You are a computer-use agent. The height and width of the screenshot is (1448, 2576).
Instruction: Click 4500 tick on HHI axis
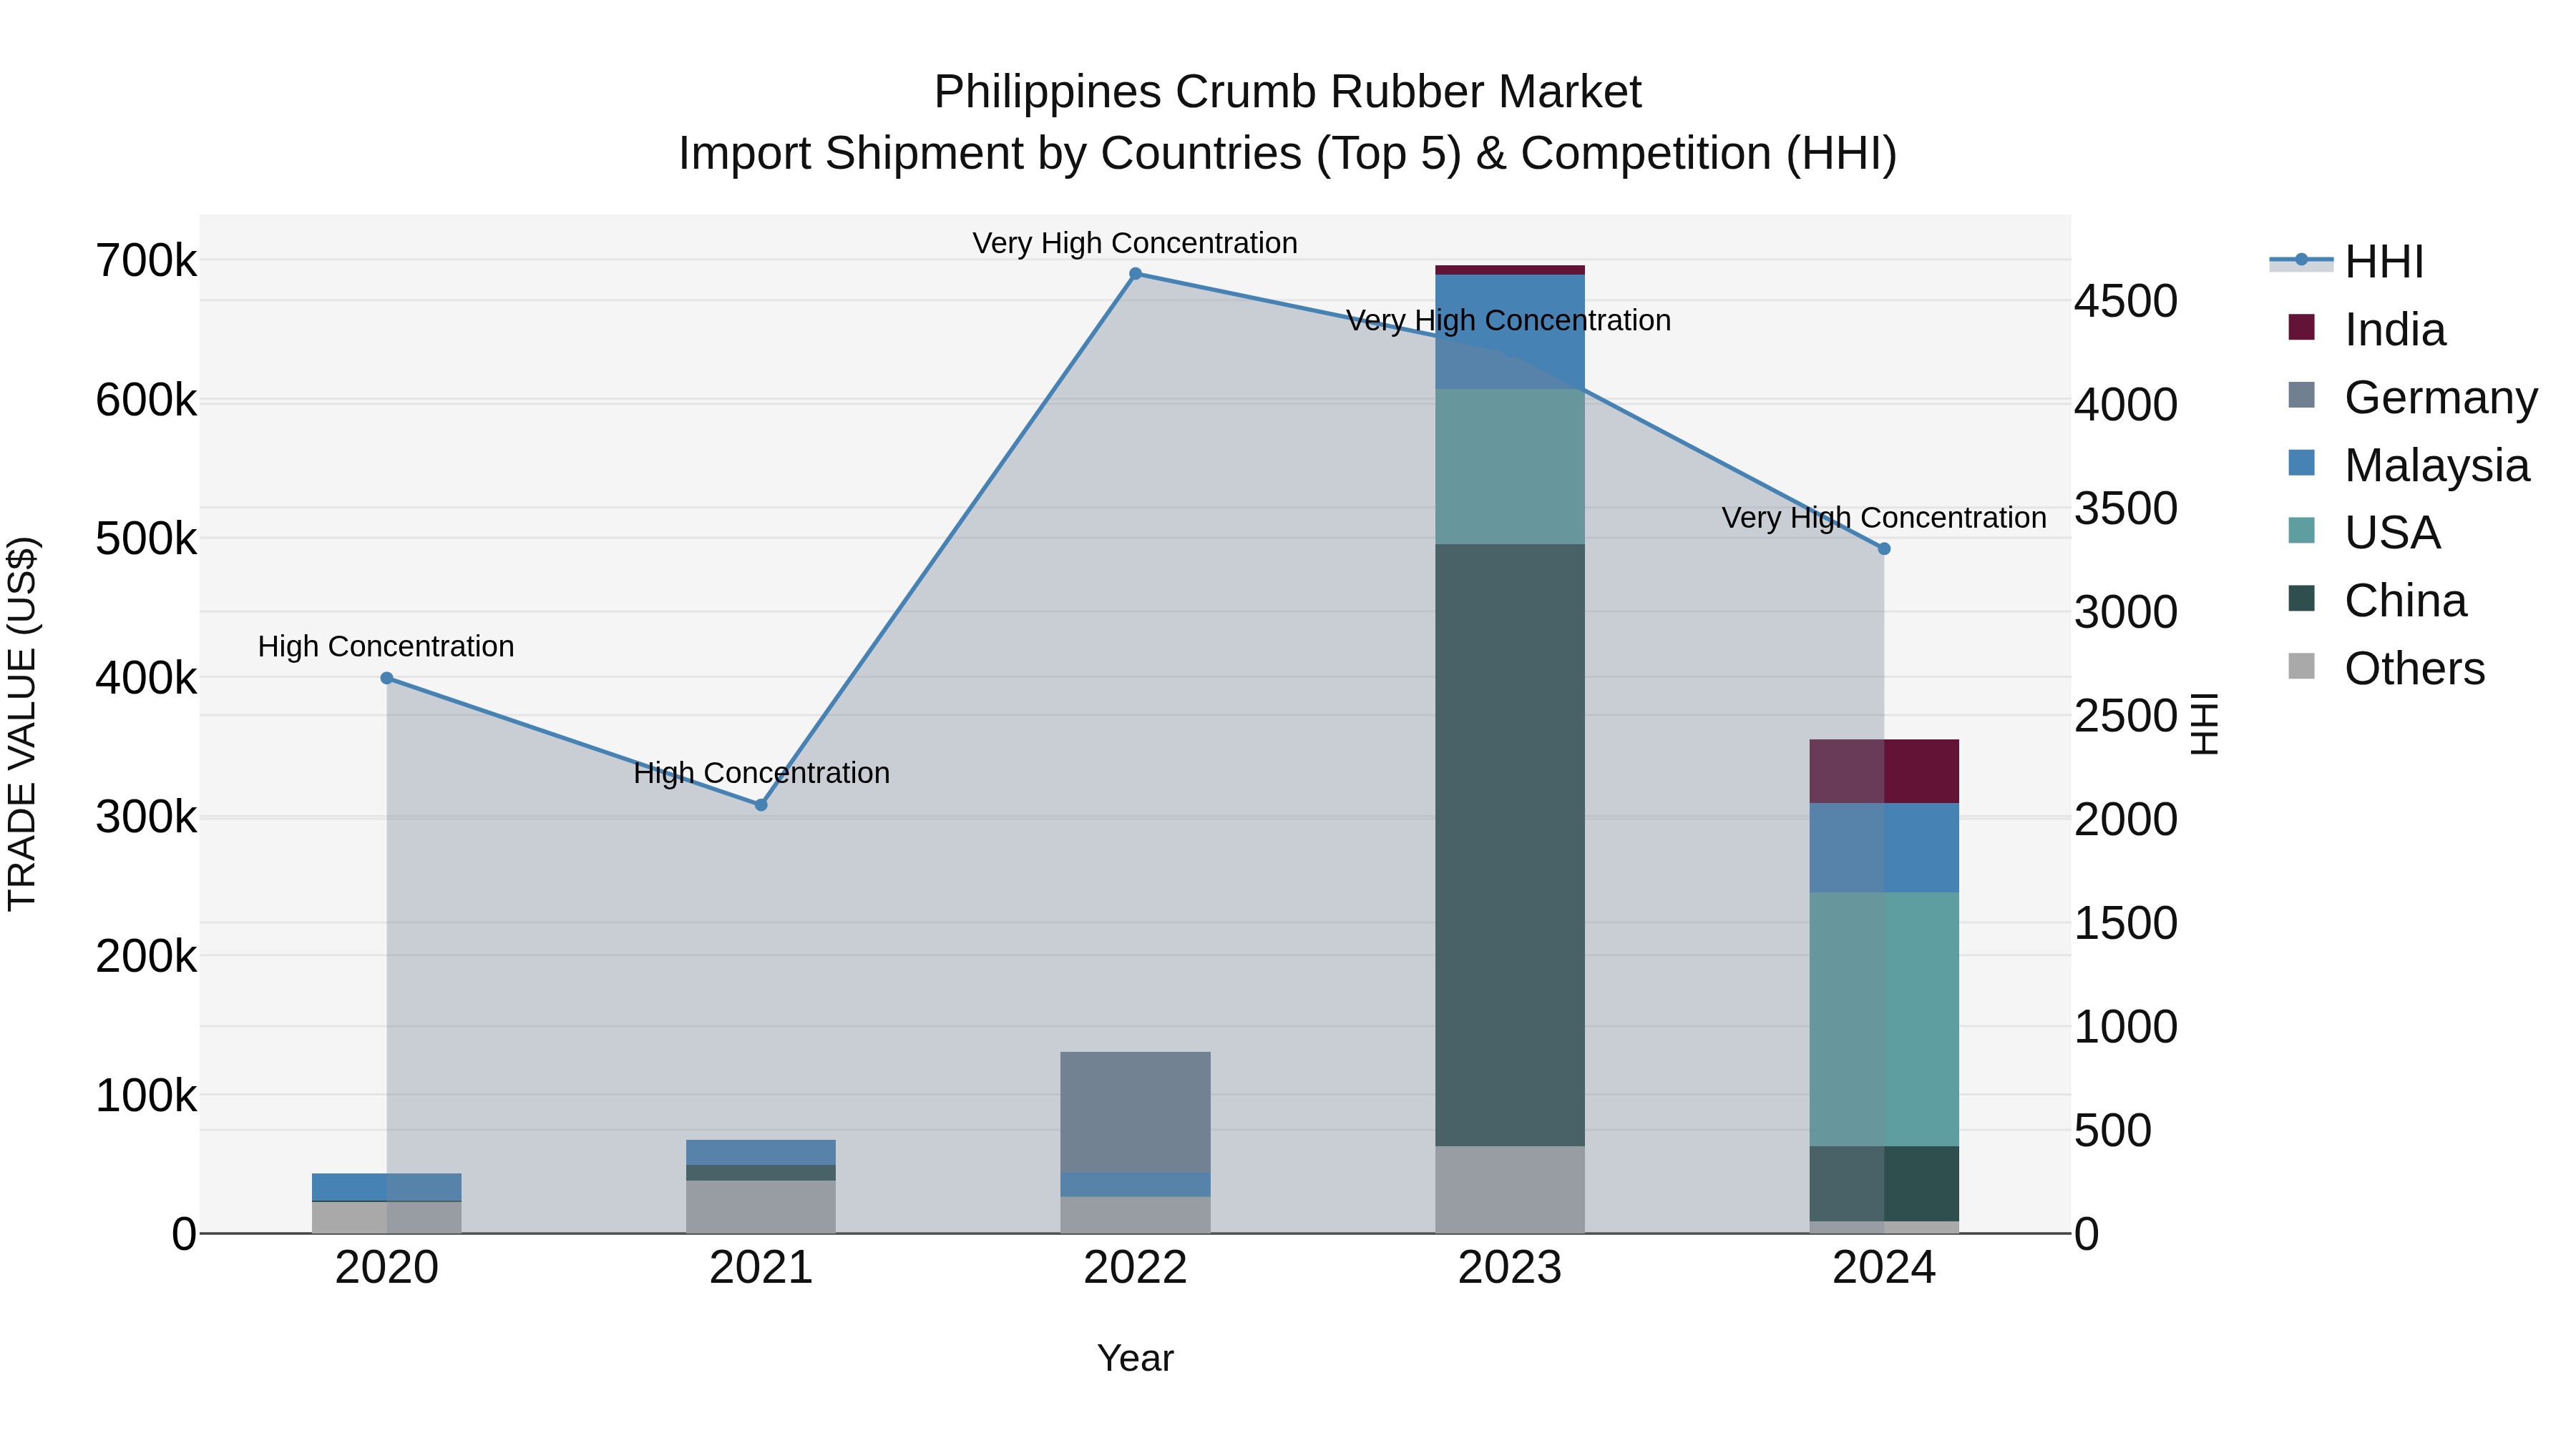click(2126, 301)
